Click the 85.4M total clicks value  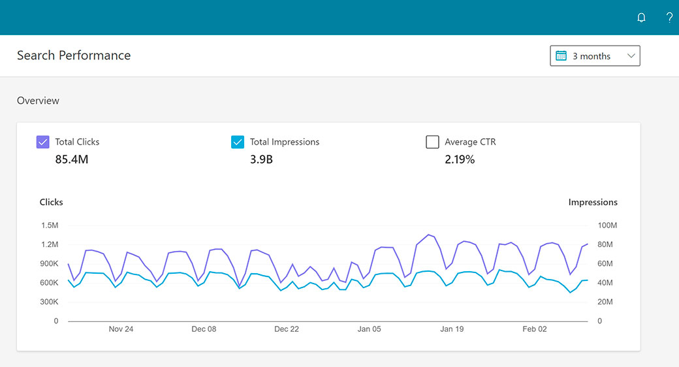tap(72, 159)
